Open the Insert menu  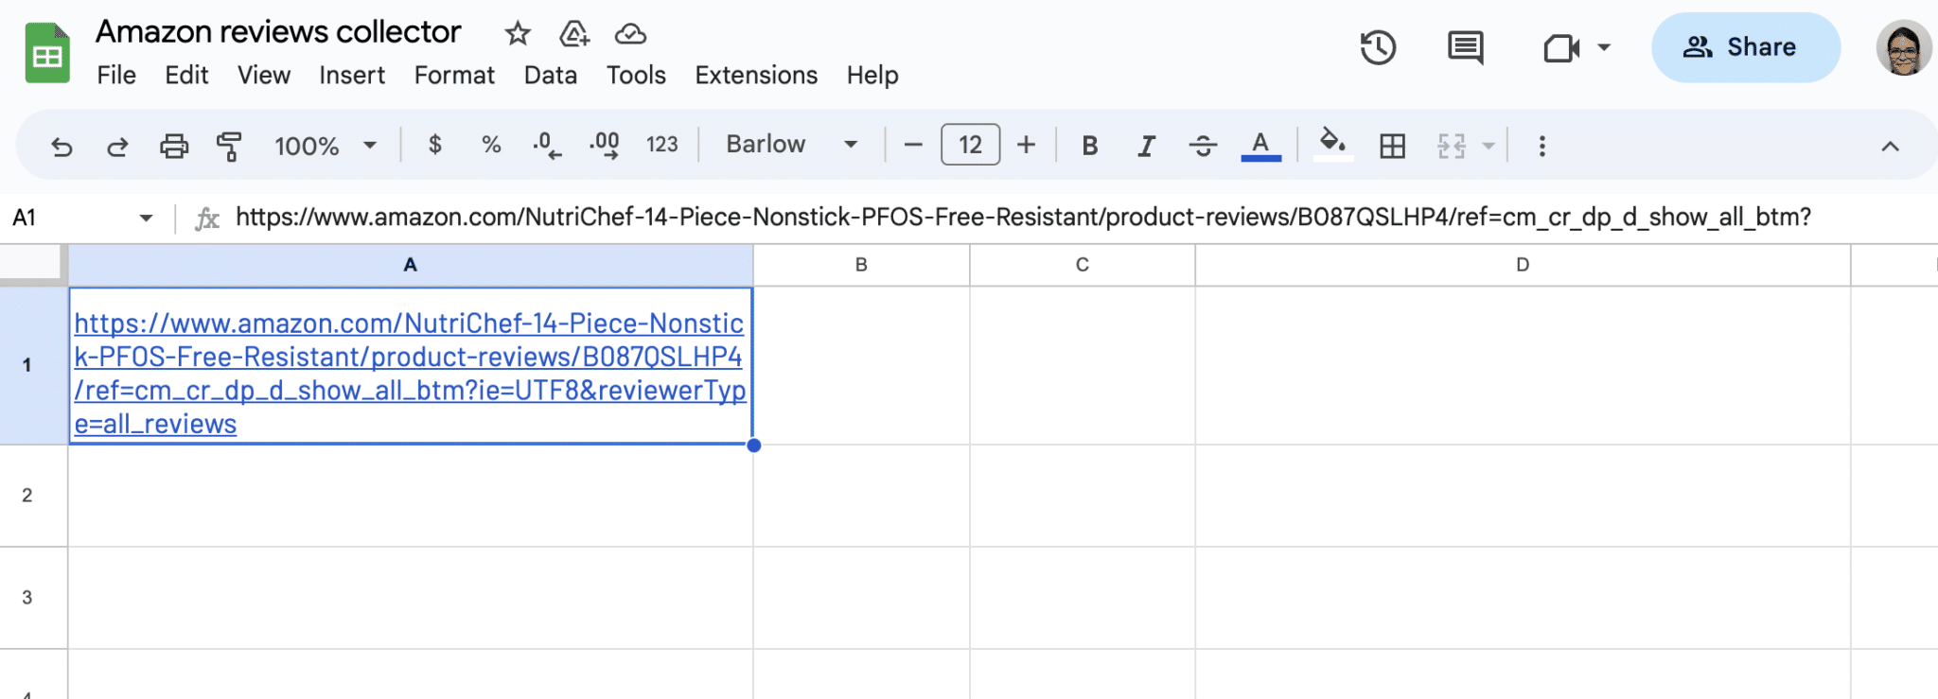(x=352, y=75)
